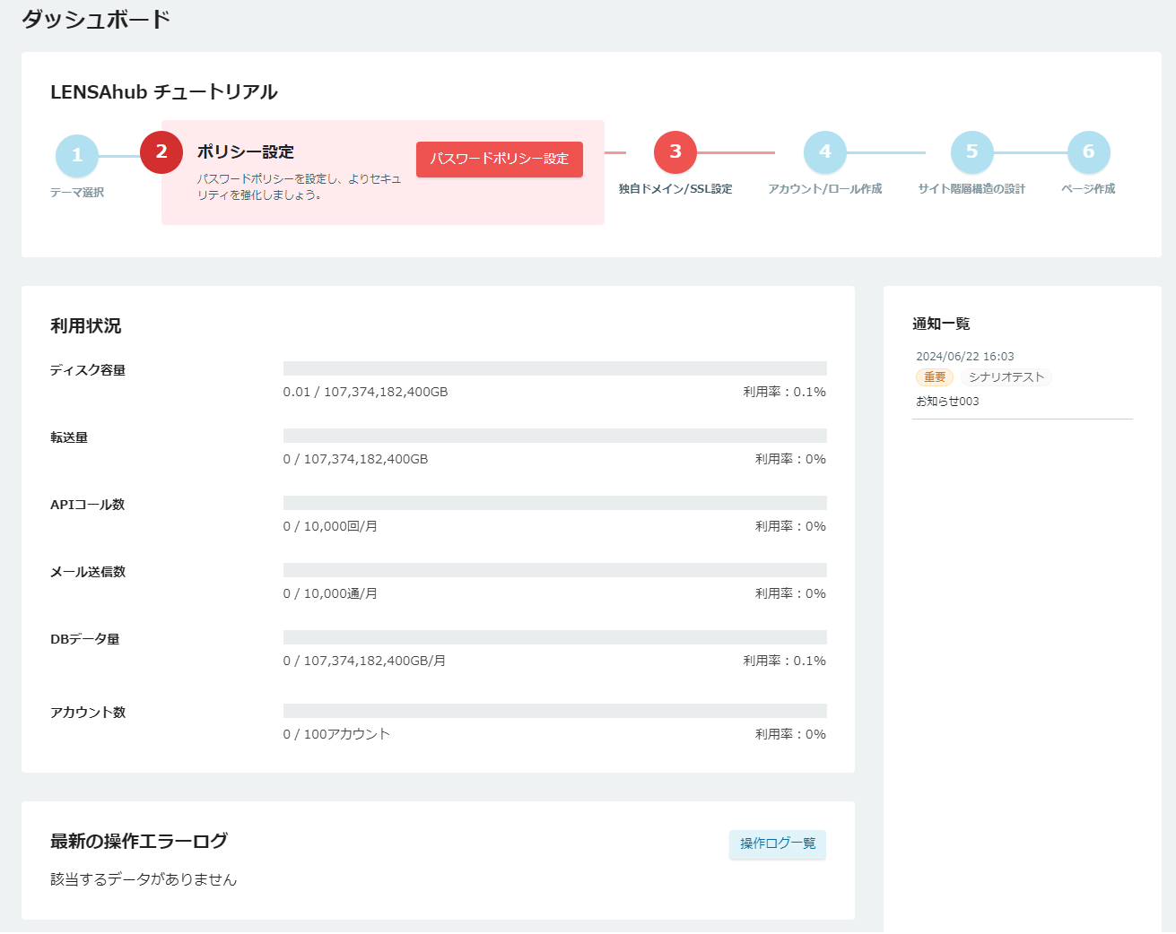Click the password policy description text

click(x=300, y=186)
